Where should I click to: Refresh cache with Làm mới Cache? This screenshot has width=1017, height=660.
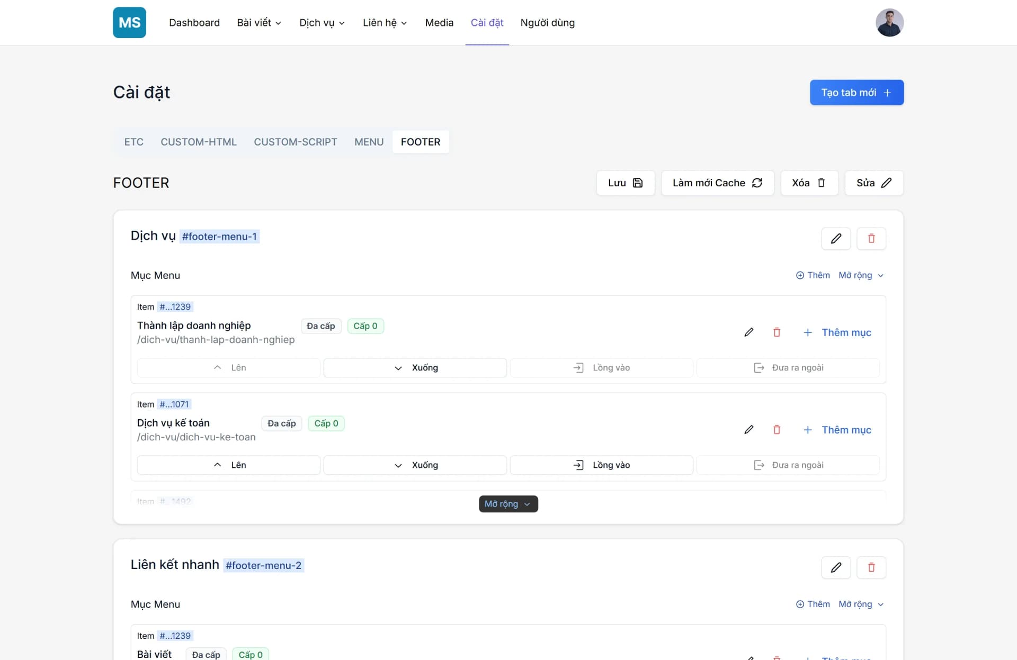[717, 183]
